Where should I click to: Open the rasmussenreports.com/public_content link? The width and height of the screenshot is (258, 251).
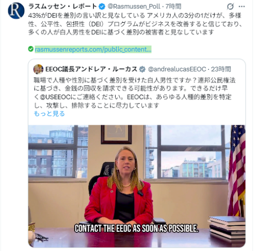point(93,49)
